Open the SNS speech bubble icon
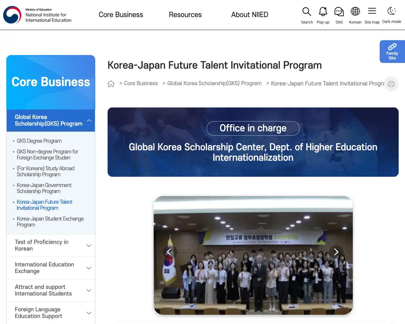The width and height of the screenshot is (405, 324). [339, 12]
